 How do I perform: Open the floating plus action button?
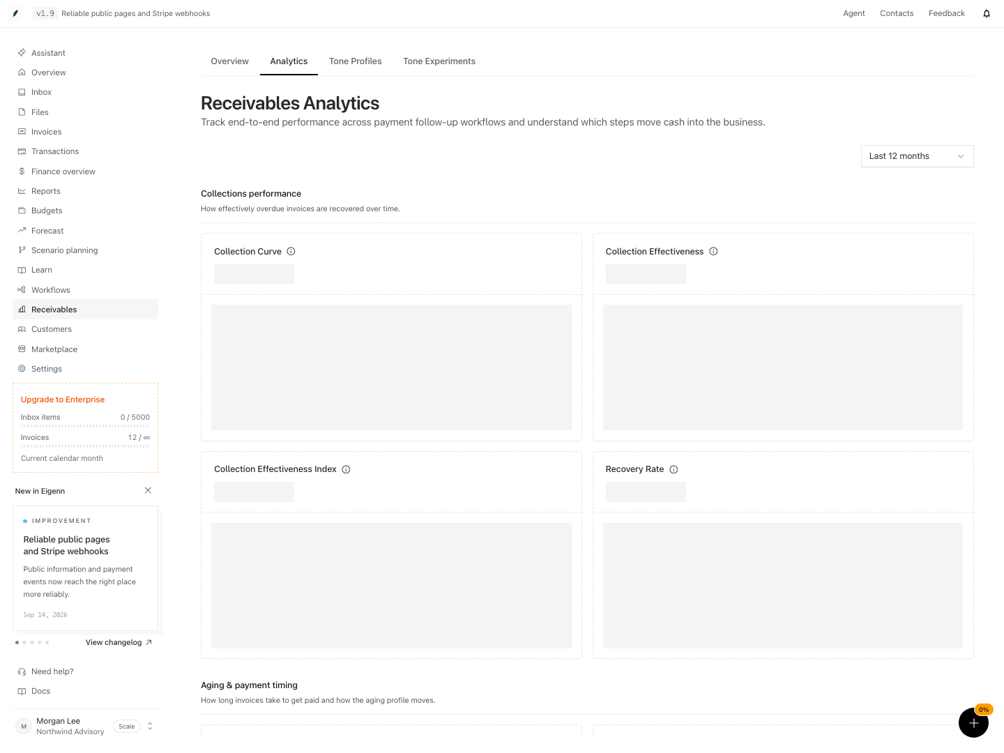pyautogui.click(x=973, y=722)
